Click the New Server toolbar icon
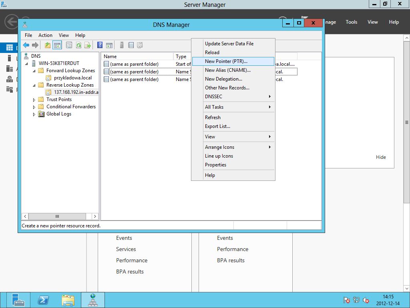Screen dimensions: 410x308 tap(122, 45)
